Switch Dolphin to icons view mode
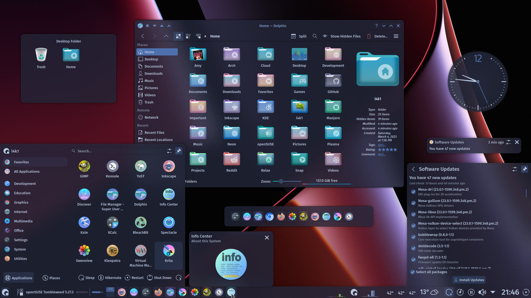 click(x=178, y=36)
